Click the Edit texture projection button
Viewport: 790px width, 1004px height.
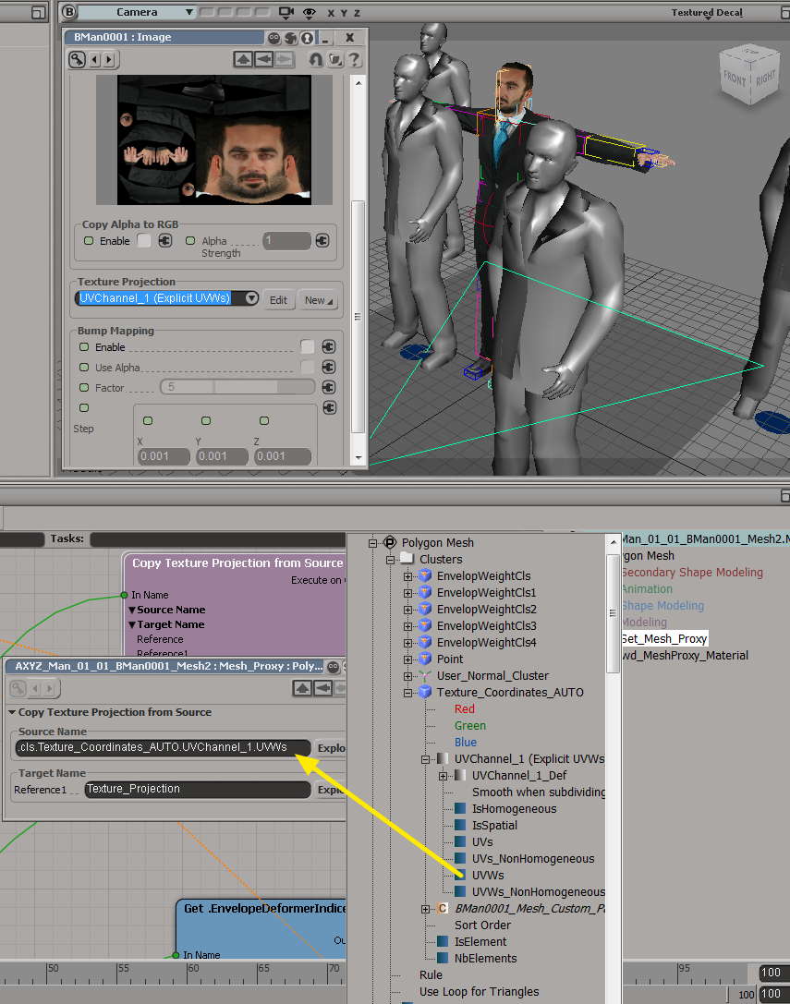coord(278,300)
